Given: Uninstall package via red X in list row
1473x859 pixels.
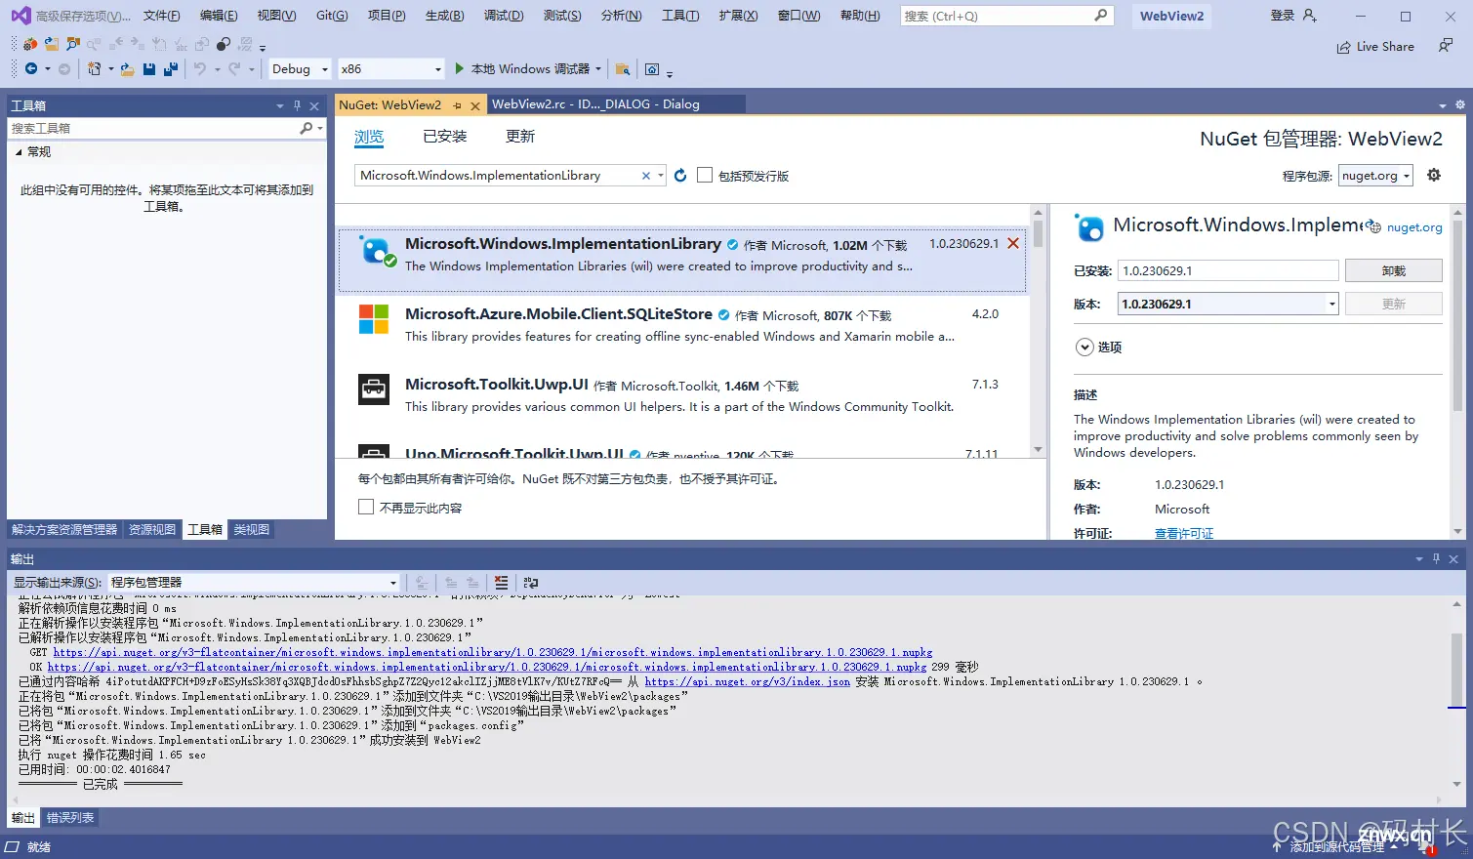Looking at the screenshot, I should pos(1013,244).
